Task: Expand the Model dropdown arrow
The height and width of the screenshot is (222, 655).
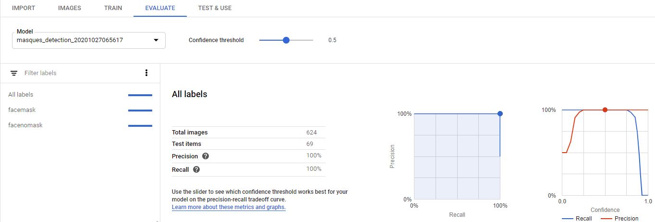Action: coord(156,40)
